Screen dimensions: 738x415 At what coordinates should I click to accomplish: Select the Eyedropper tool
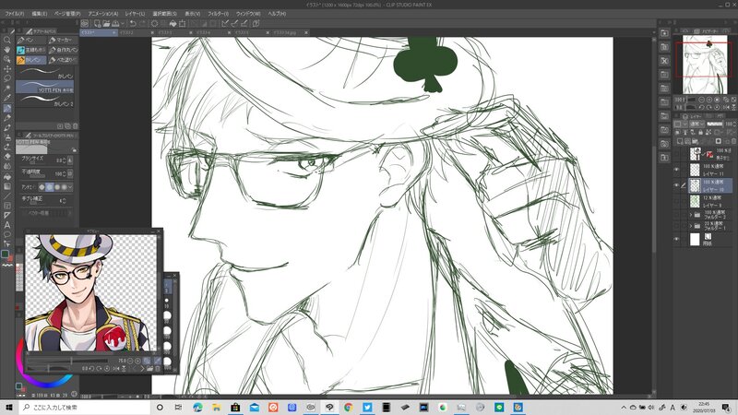point(7,98)
